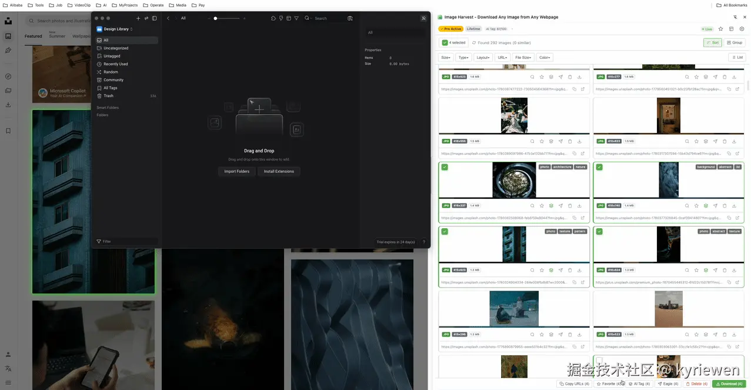Go back using Eagle's left arrow

click(168, 18)
